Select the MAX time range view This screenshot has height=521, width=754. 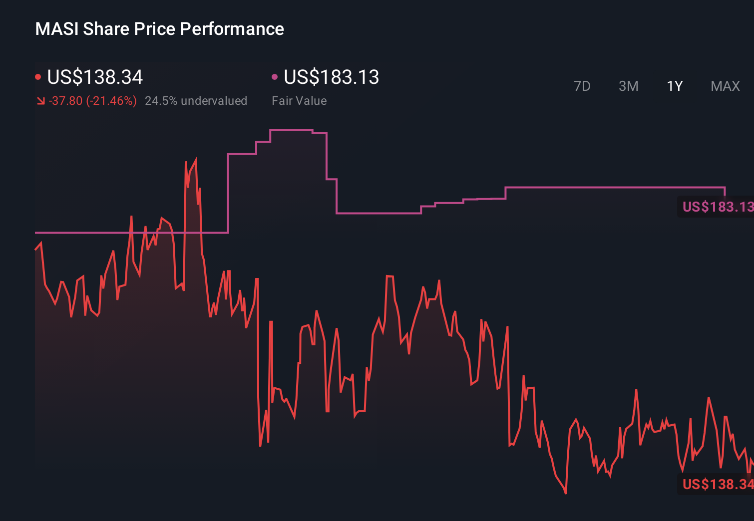pos(725,86)
